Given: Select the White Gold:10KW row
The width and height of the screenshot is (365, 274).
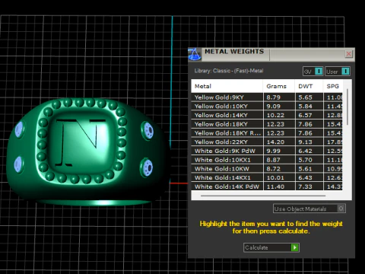Looking at the screenshot, I should click(267, 169).
